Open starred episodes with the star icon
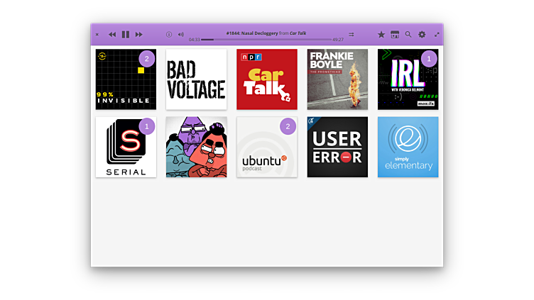Screen dimensions: 534x300 381,34
